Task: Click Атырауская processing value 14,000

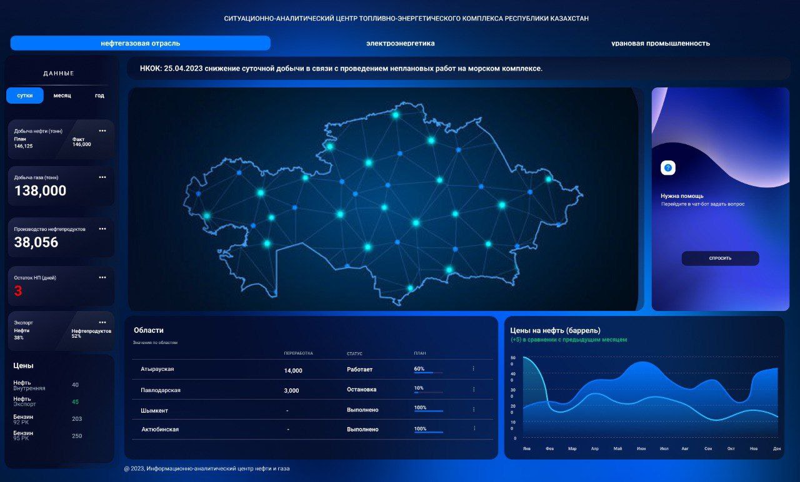Action: (293, 371)
